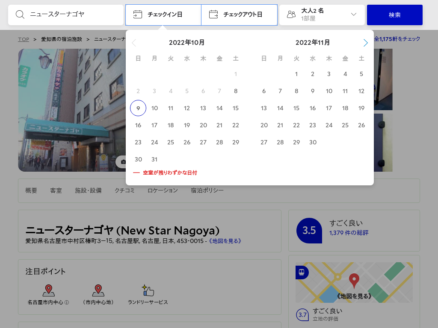Click the search magnifier icon
This screenshot has height=328, width=438.
coord(20,15)
